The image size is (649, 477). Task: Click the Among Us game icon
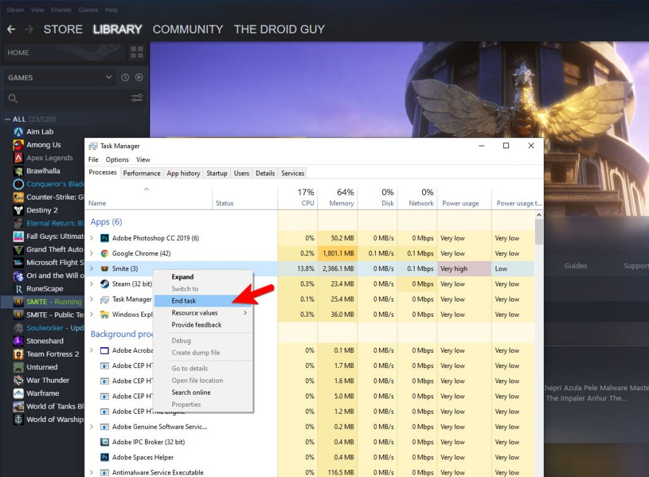click(18, 145)
